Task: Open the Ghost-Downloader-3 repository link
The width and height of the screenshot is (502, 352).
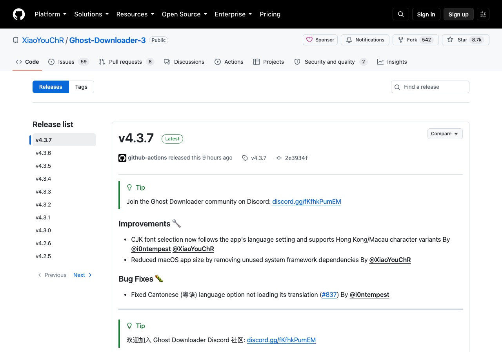Action: coord(107,40)
